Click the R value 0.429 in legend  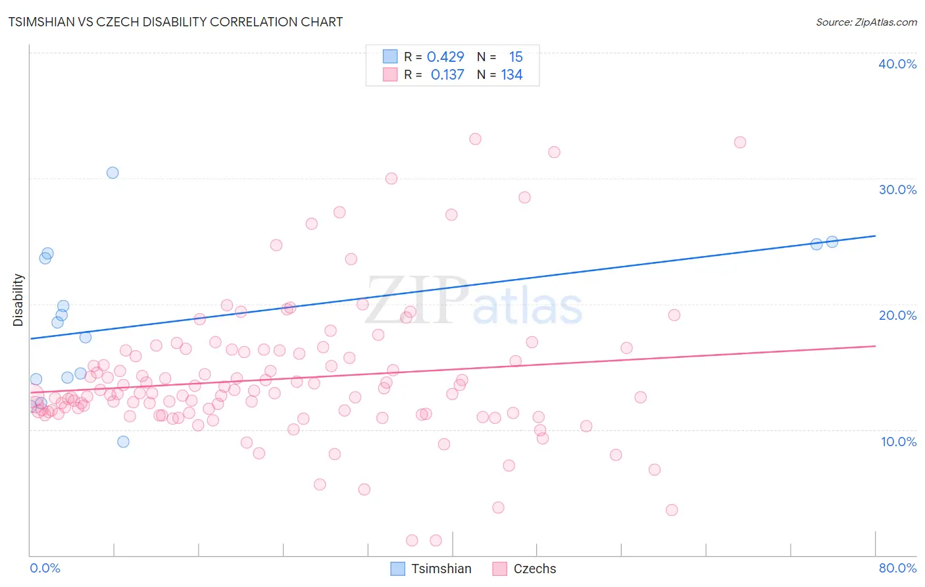pos(445,57)
